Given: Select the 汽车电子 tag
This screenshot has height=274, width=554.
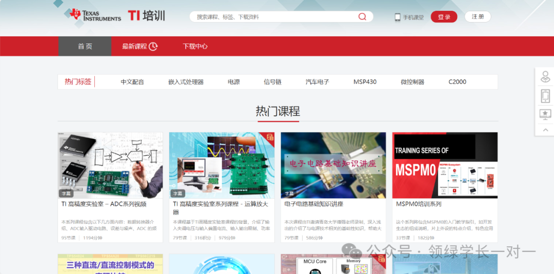Looking at the screenshot, I should [318, 82].
